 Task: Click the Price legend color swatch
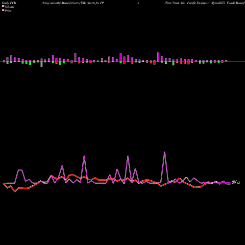[3, 10]
